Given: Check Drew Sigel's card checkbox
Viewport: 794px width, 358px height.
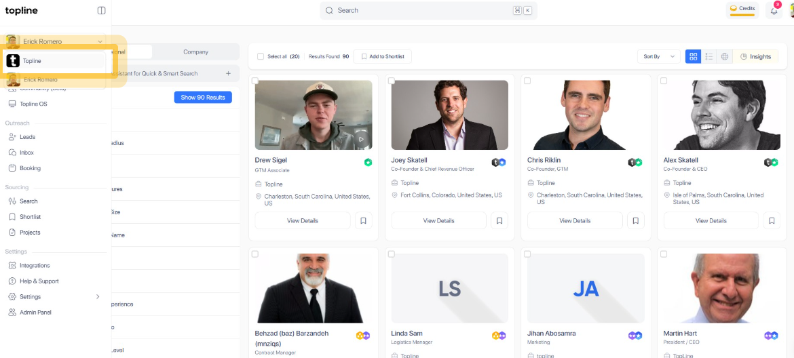Looking at the screenshot, I should (x=255, y=81).
